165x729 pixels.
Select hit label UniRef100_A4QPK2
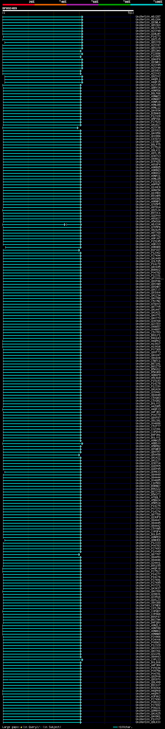148,341
